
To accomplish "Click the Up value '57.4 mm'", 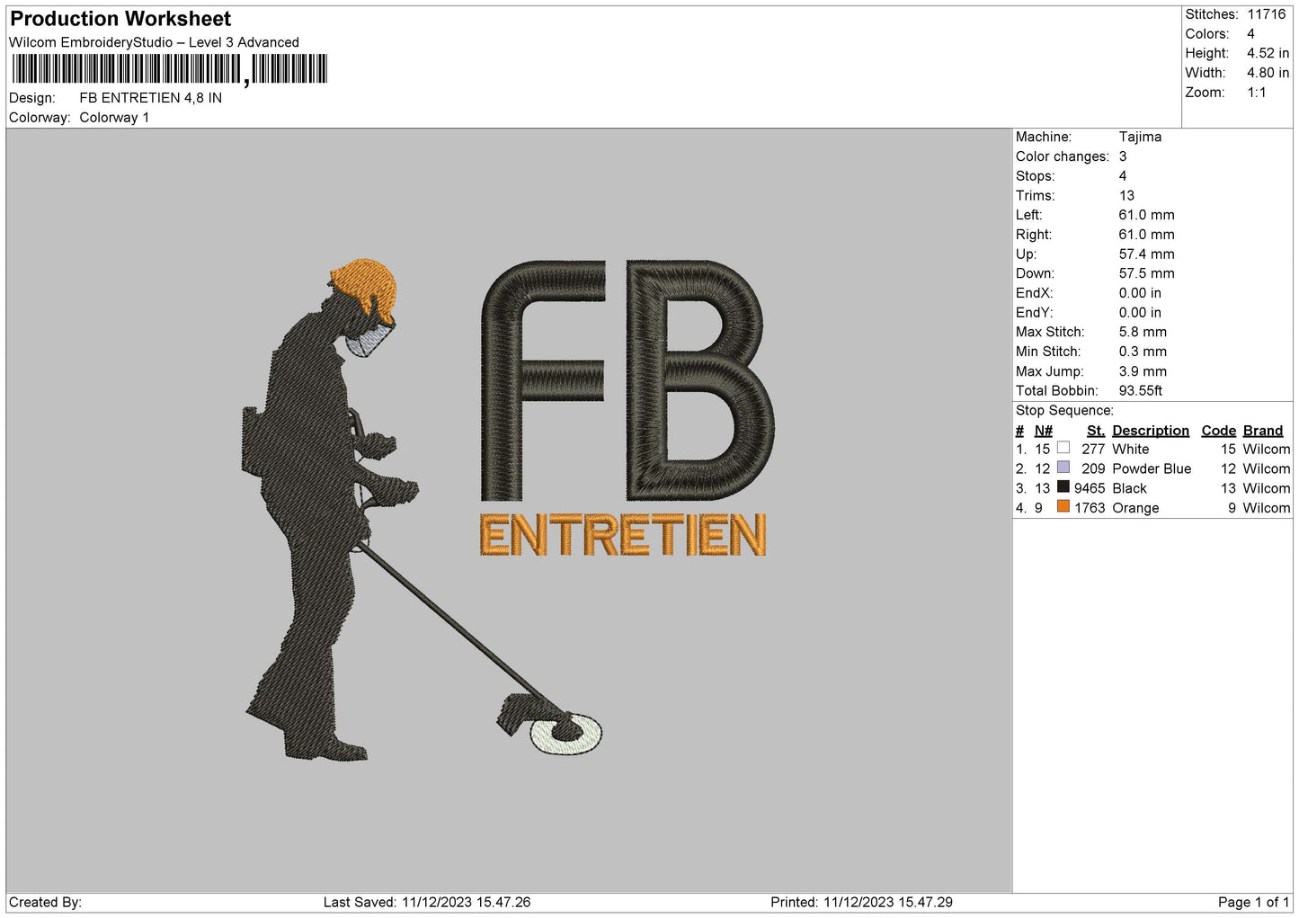I will [x=1146, y=254].
